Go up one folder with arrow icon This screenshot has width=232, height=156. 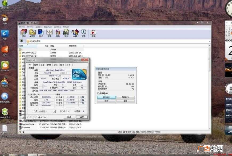pyautogui.click(x=22, y=41)
